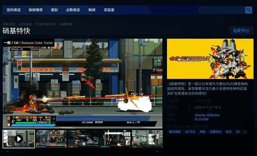
Task: Open the 您的商店 menu
Action: [x=13, y=10]
